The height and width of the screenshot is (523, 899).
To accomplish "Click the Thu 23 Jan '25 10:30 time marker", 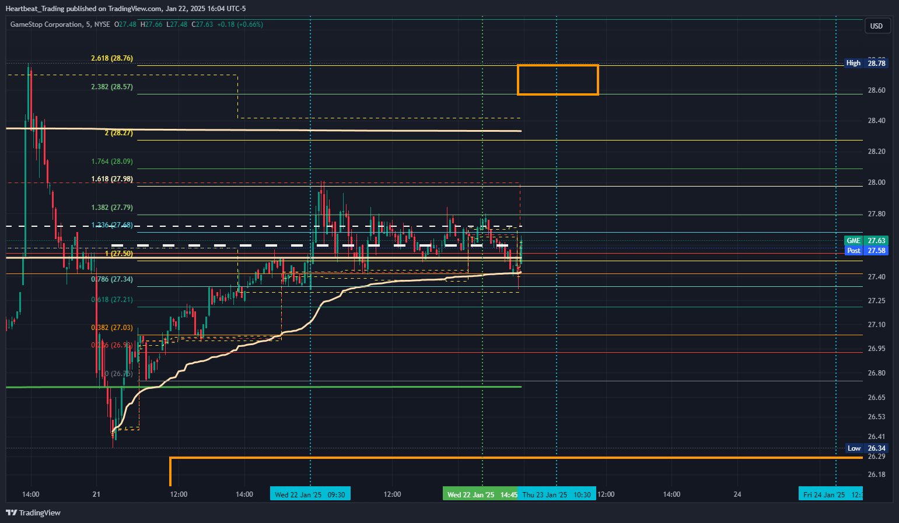I will pos(557,494).
